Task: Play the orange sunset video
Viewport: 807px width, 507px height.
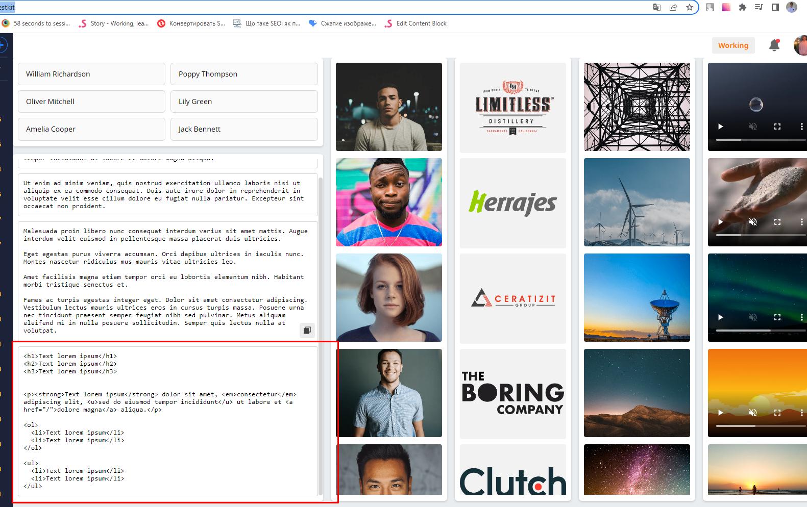Action: (x=720, y=413)
